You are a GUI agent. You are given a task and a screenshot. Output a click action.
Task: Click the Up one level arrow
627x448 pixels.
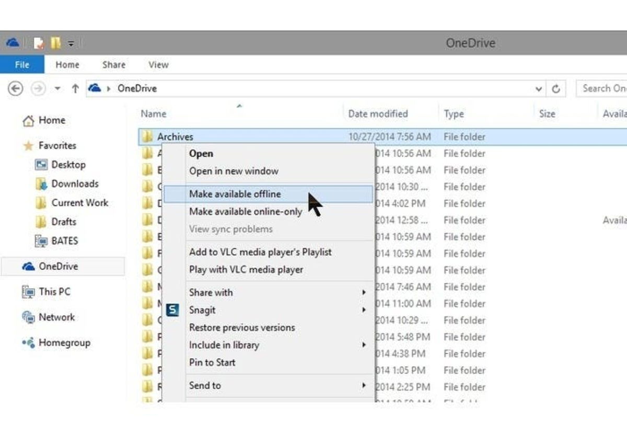[x=75, y=88]
